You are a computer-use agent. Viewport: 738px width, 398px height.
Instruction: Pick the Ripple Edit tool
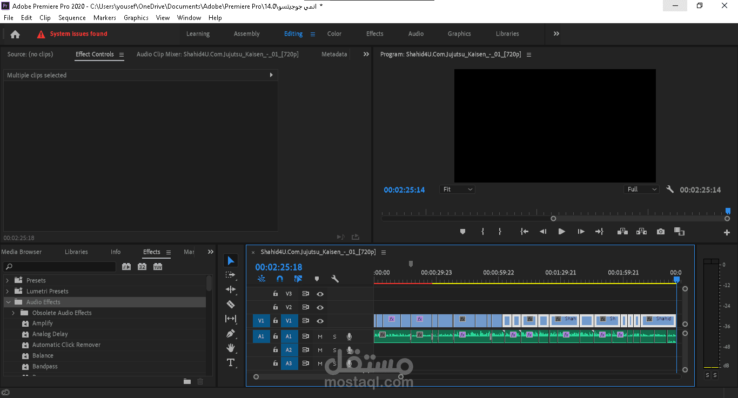(x=231, y=289)
